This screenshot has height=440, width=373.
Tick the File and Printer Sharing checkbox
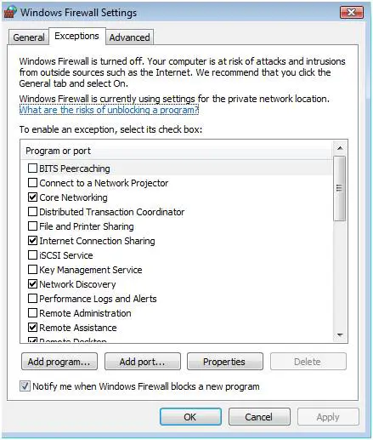[32, 226]
